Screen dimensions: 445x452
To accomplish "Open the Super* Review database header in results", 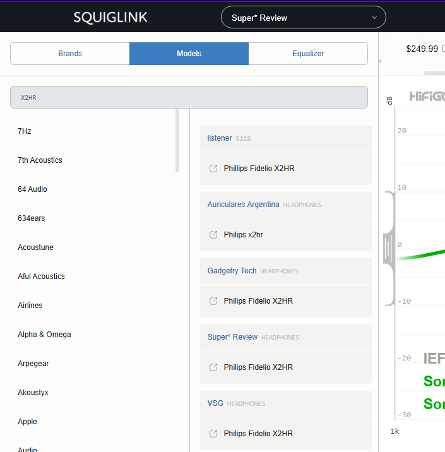I will tap(285, 338).
